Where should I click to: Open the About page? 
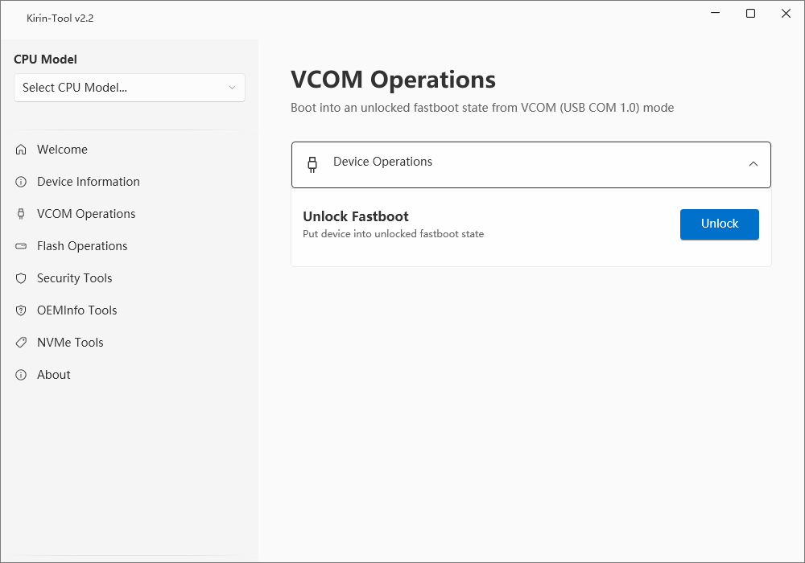(x=54, y=374)
